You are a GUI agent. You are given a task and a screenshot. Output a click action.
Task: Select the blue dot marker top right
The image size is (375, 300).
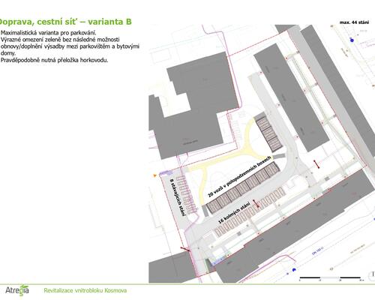click(352, 40)
